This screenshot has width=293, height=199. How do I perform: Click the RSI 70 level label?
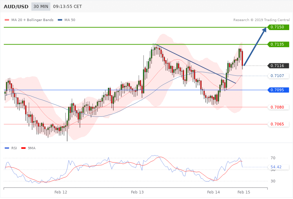click(273, 158)
